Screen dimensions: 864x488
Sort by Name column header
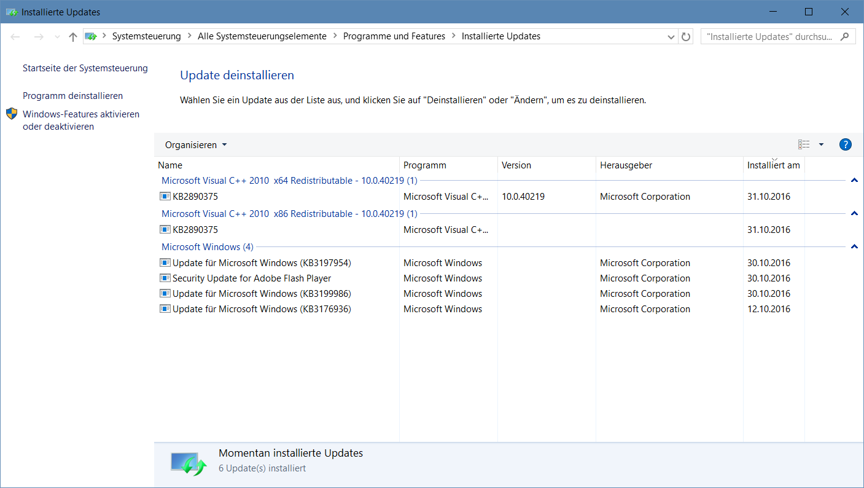coord(277,165)
